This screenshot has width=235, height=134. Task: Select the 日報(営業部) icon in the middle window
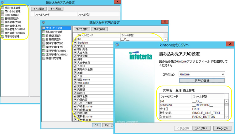(x=44, y=36)
